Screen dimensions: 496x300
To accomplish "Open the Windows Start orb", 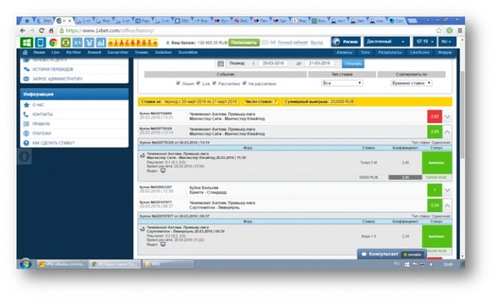I will tap(26, 264).
